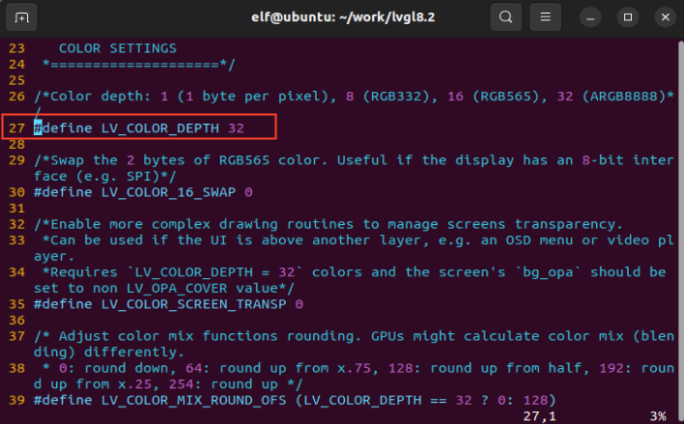This screenshot has height=424, width=684.
Task: Click '*Requires `LV_COLOR_DEPTH = 32`' comment
Action: [x=172, y=272]
